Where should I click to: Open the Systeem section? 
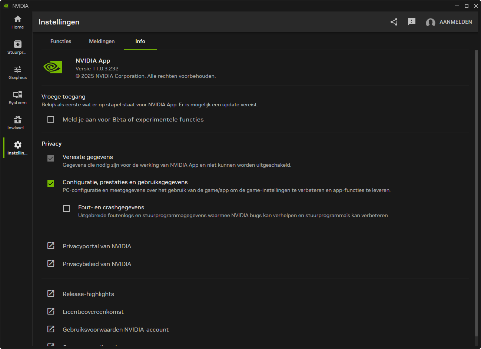17,98
